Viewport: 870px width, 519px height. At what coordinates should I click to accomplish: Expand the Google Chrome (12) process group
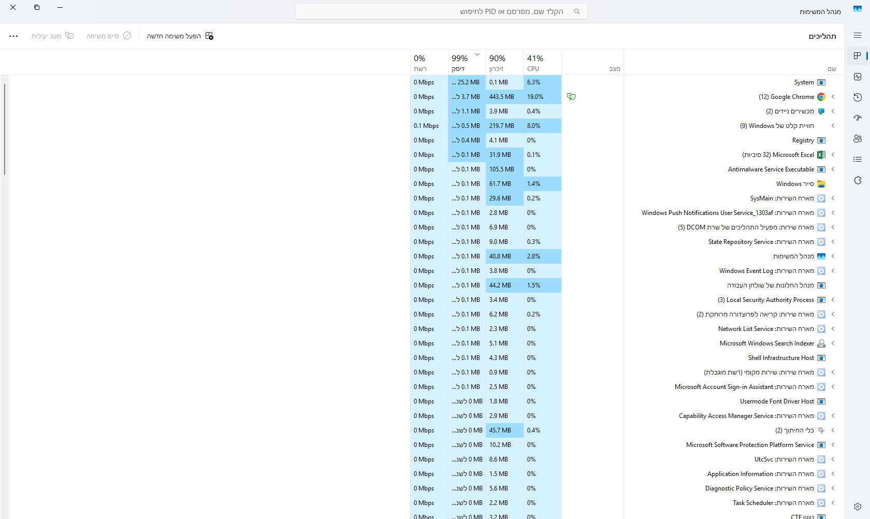[x=833, y=97]
